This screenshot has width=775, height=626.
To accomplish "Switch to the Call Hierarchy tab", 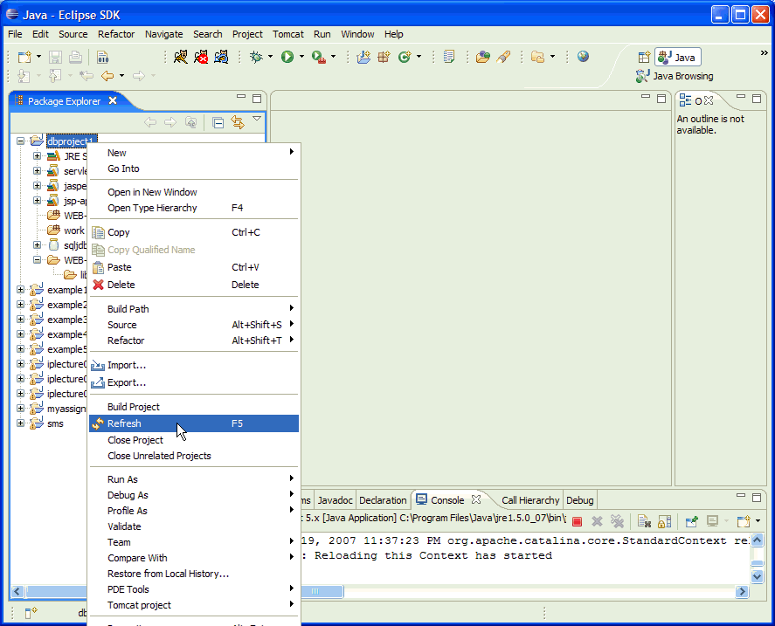I will pos(529,500).
